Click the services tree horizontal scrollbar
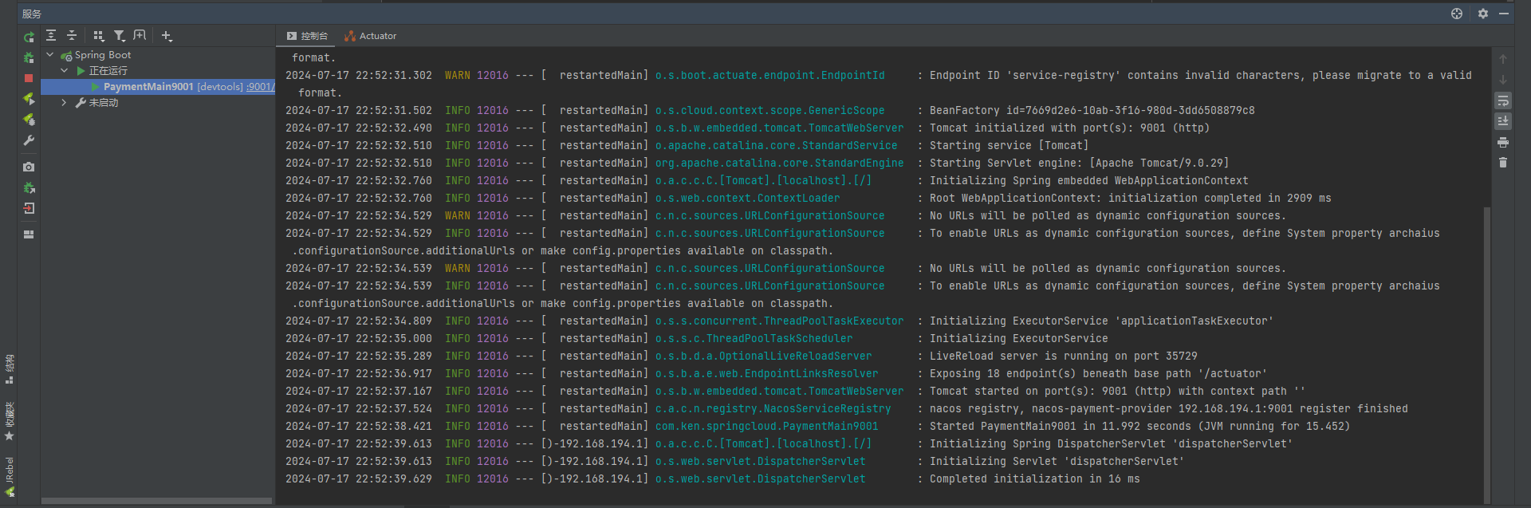Screen dimensions: 1531x508 click(156, 501)
